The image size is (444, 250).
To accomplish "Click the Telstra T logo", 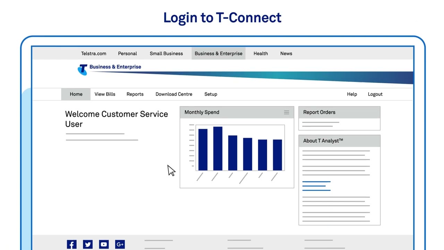I will point(83,69).
